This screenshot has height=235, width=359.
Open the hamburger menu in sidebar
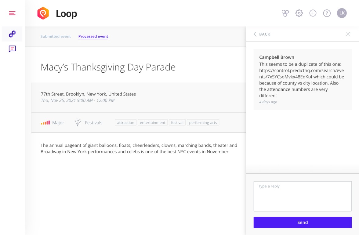12,13
